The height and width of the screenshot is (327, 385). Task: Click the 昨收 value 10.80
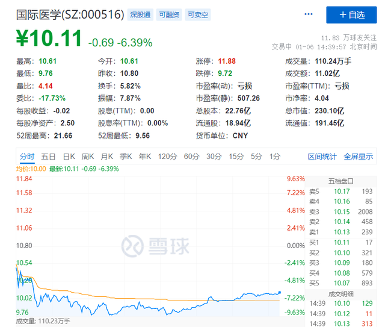click(x=129, y=73)
